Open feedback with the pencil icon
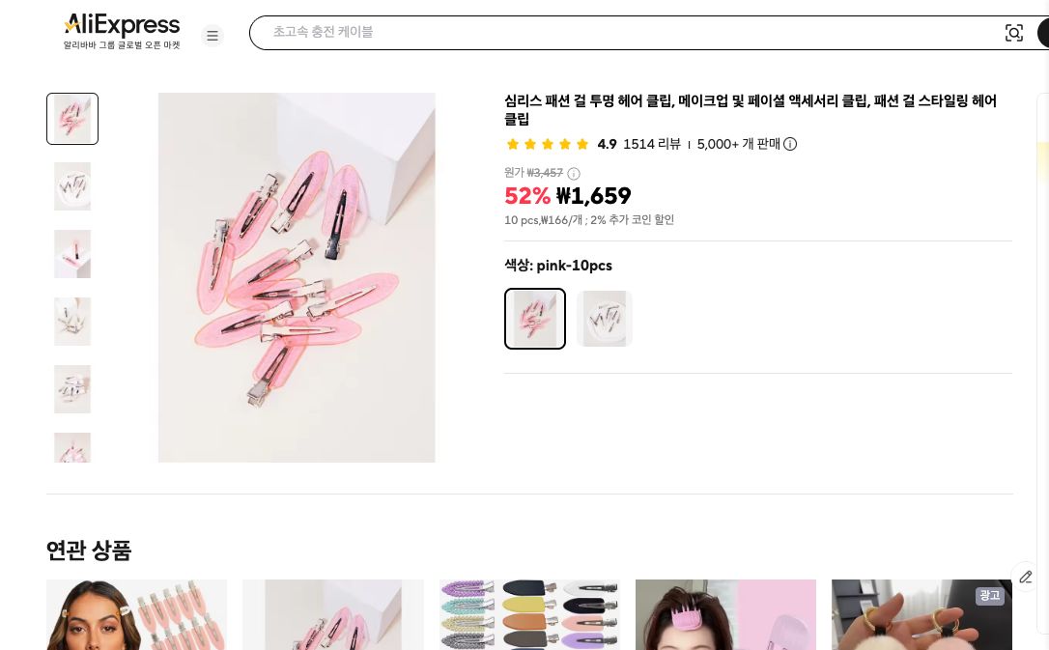Viewport: 1049px width, 650px height. click(x=1026, y=578)
